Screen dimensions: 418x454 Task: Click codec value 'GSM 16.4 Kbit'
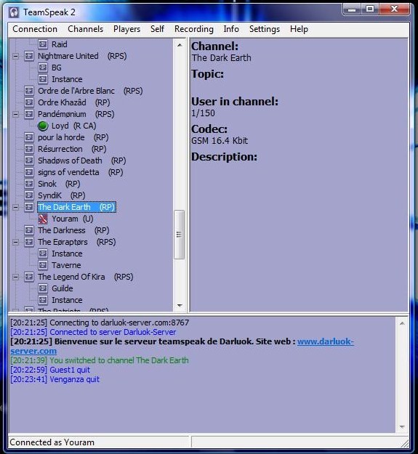tap(220, 141)
